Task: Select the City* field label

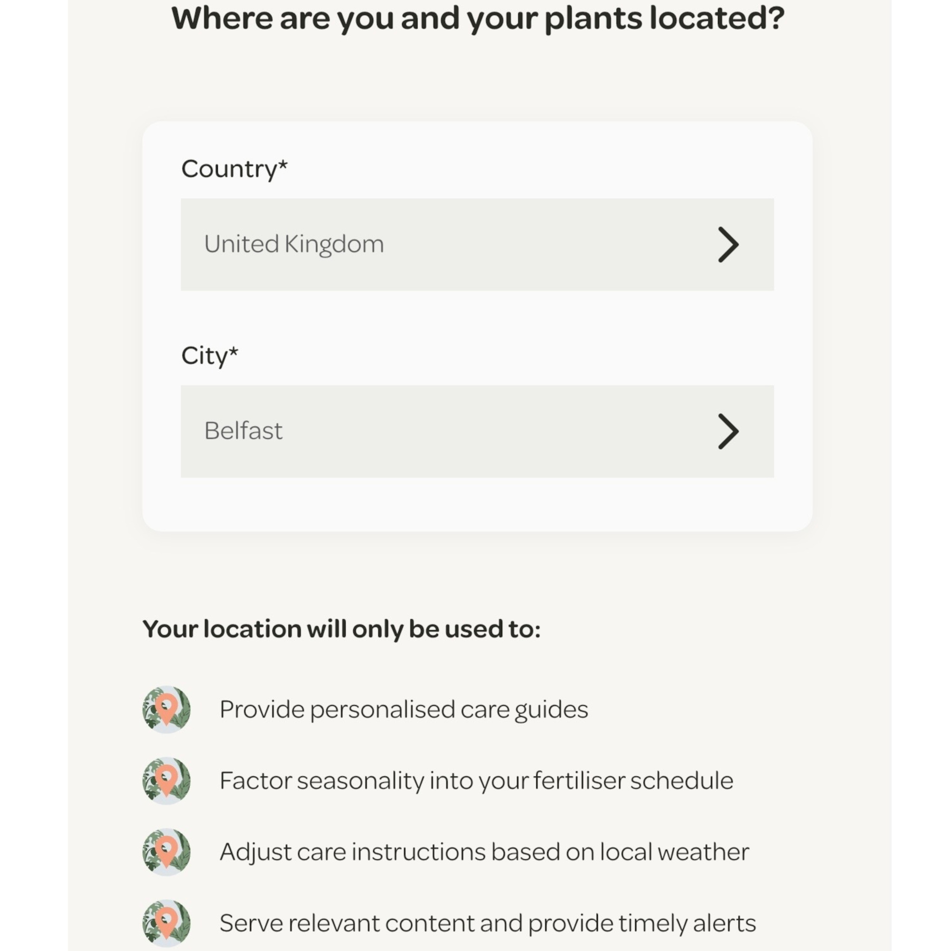Action: click(x=210, y=355)
